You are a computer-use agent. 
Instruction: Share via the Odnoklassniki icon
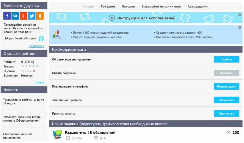pyautogui.click(x=40, y=16)
